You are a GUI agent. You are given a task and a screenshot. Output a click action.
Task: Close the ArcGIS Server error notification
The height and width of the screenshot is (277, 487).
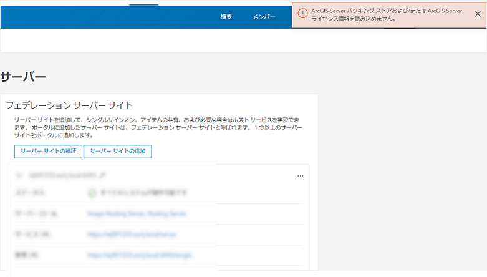click(x=478, y=14)
